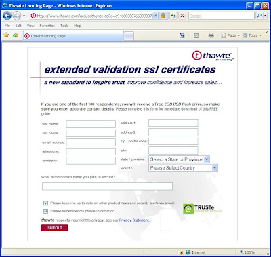Open the Edit menu
271x257 pixels.
tap(18, 26)
